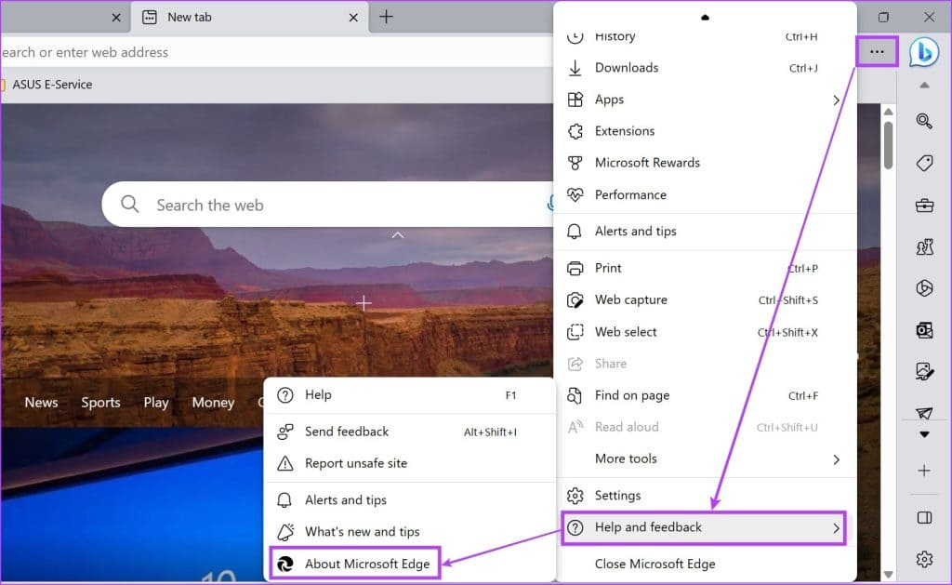Open the Money feed tab
This screenshot has width=952, height=585.
213,402
